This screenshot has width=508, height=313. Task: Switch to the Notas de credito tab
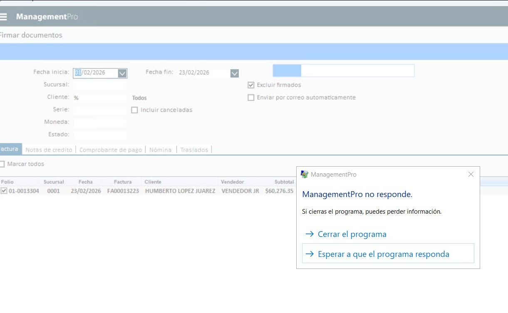(x=49, y=150)
